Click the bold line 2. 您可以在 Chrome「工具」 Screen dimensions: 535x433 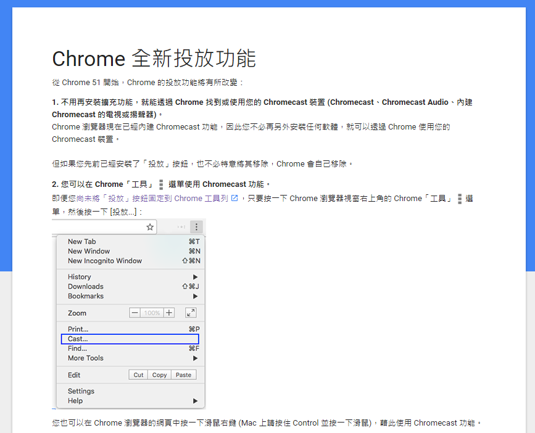(161, 184)
